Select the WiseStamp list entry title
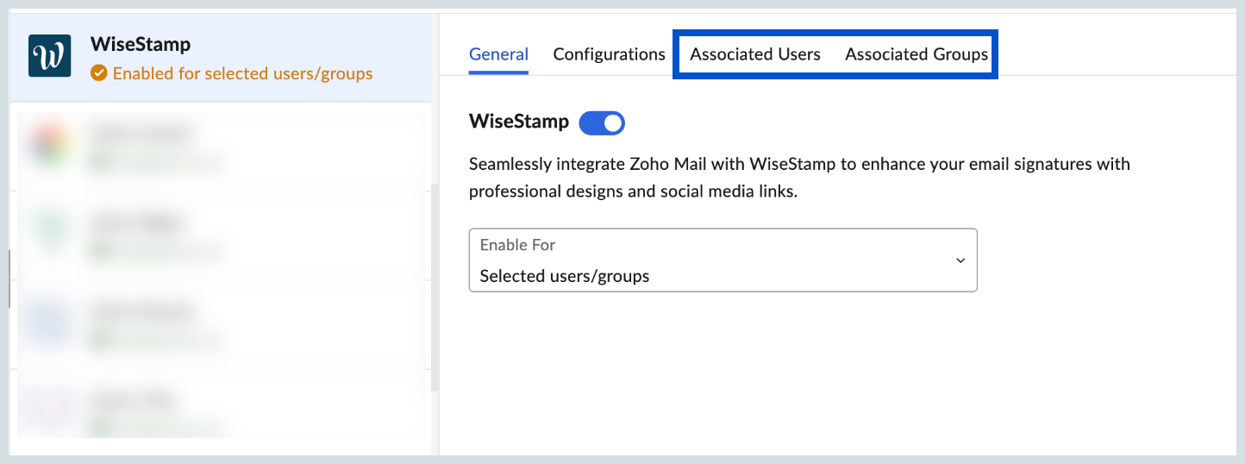This screenshot has height=464, width=1245. [141, 44]
